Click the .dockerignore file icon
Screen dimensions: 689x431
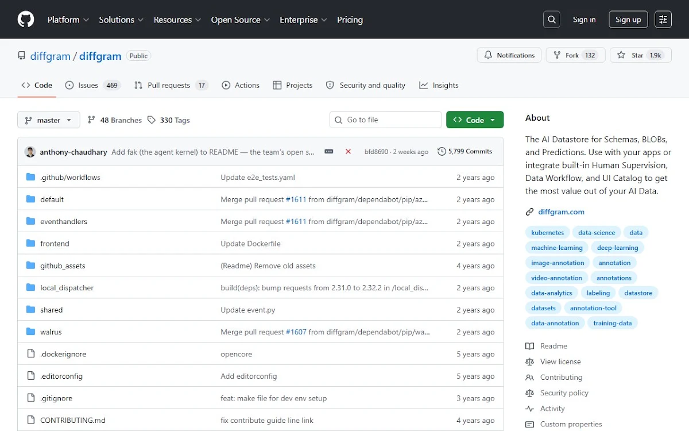31,354
